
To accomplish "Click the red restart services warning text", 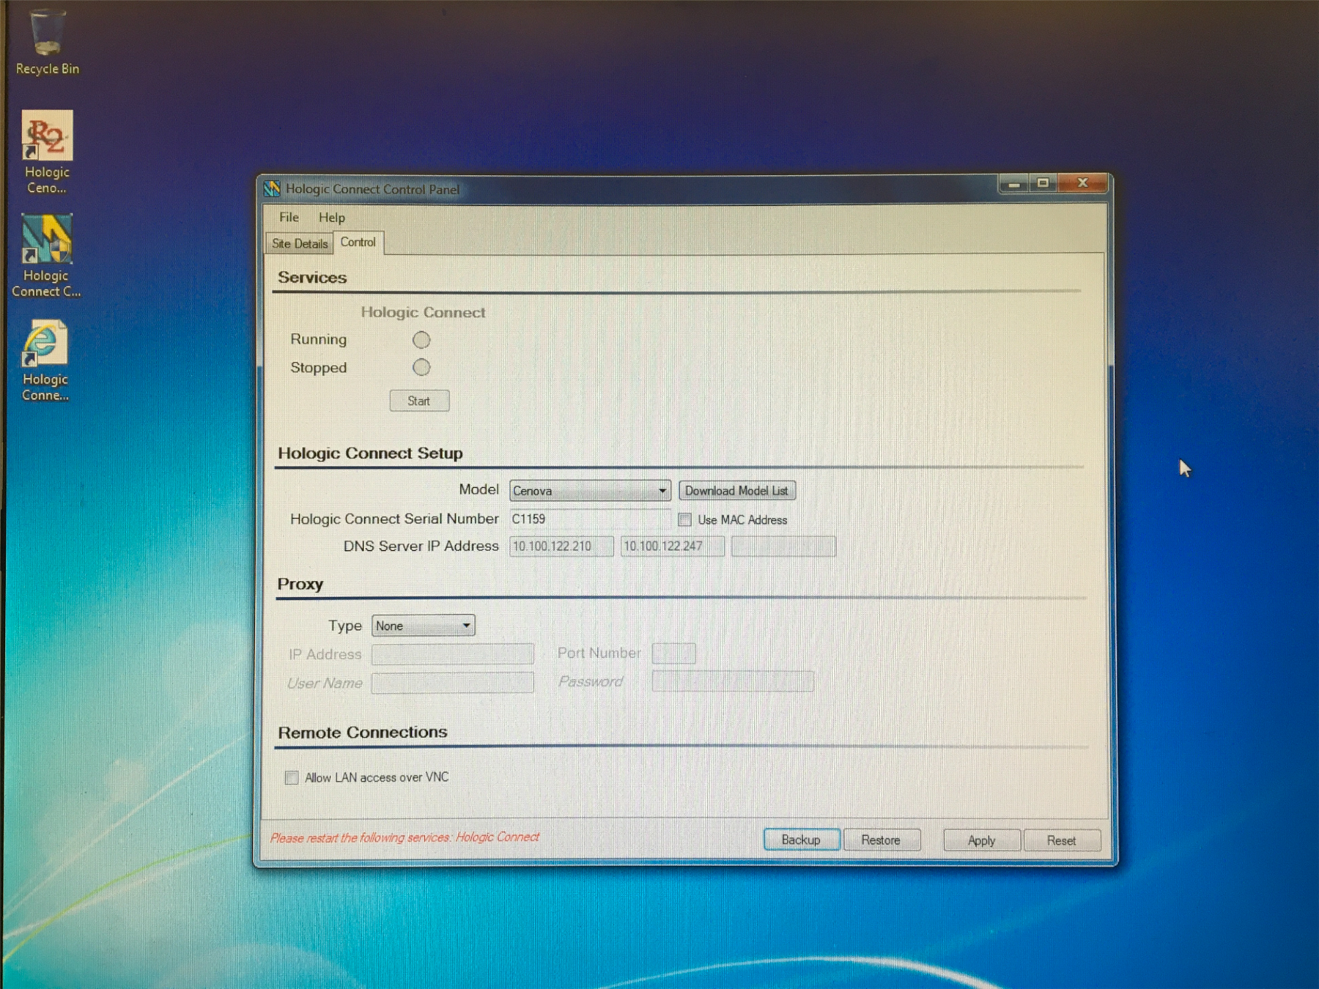I will (x=404, y=837).
